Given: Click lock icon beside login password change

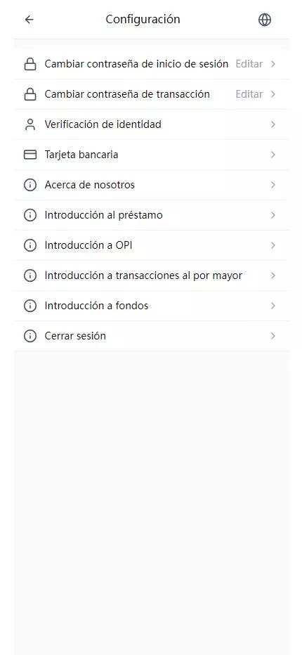Looking at the screenshot, I should point(30,64).
